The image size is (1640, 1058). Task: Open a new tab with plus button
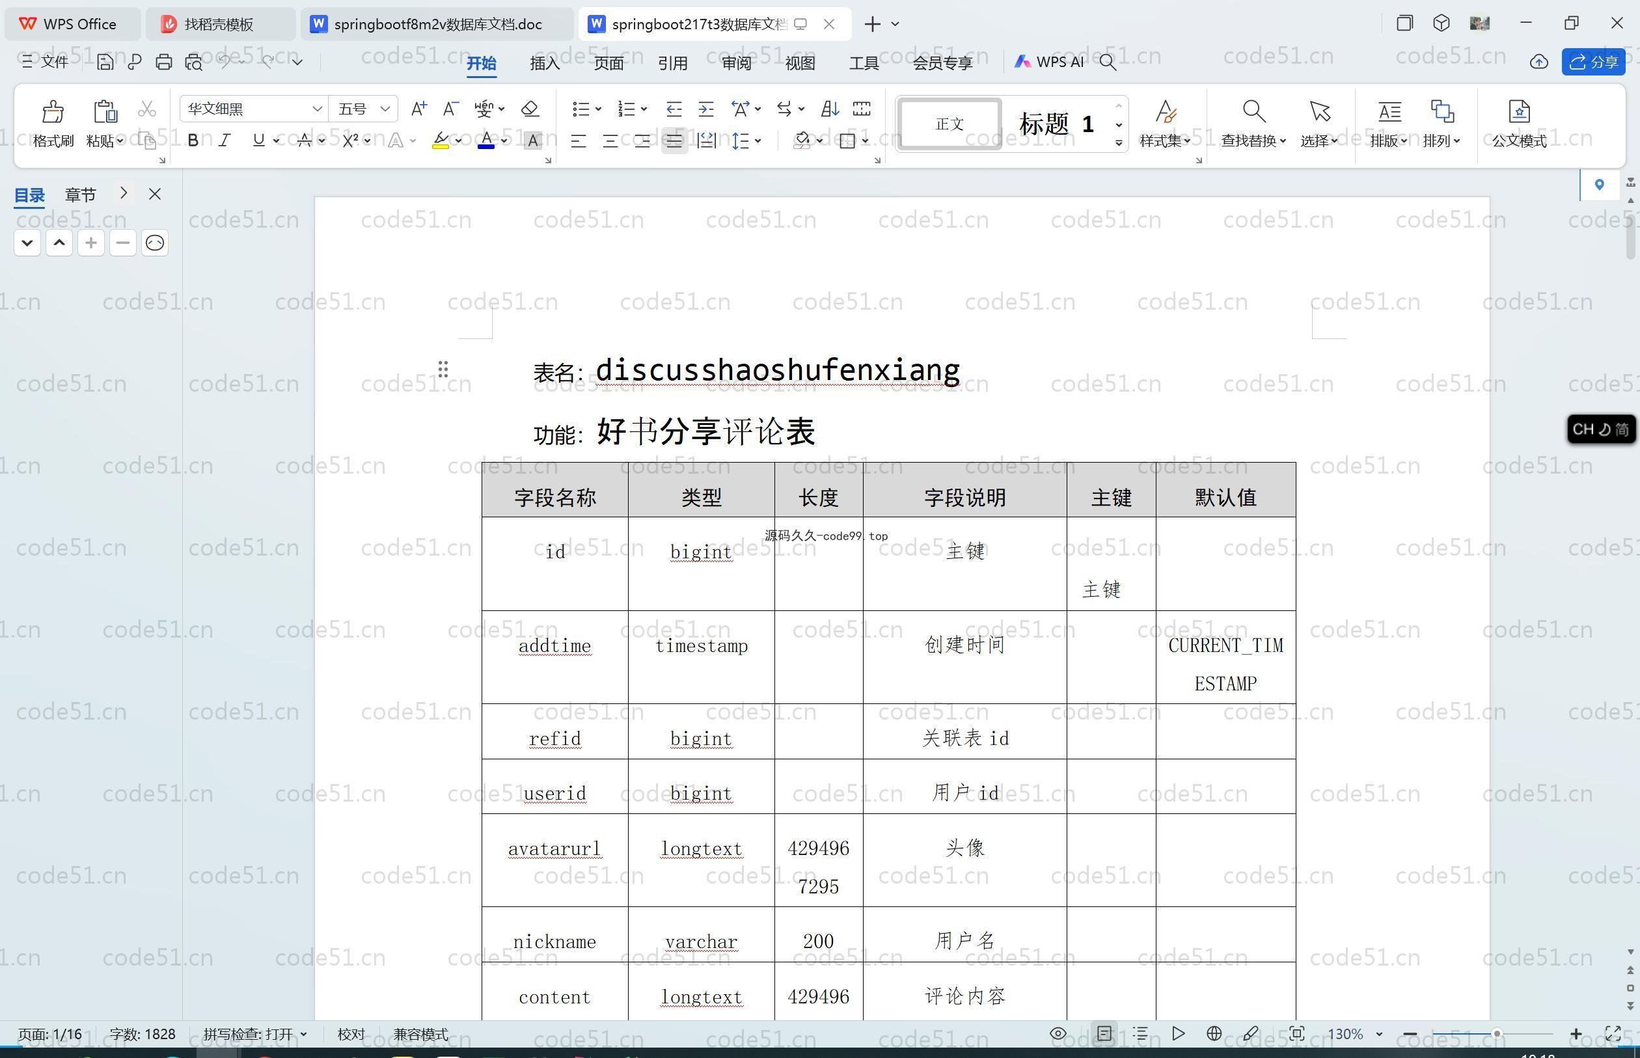[x=872, y=24]
